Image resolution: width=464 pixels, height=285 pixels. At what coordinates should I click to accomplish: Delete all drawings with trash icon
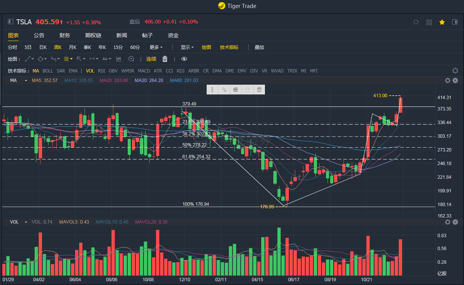tap(165, 59)
